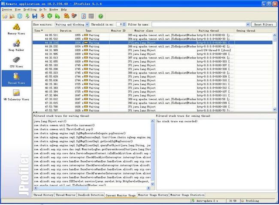Click the Waiting icon in row 45:55.193
Screen dimensions: 279x205
86,65
